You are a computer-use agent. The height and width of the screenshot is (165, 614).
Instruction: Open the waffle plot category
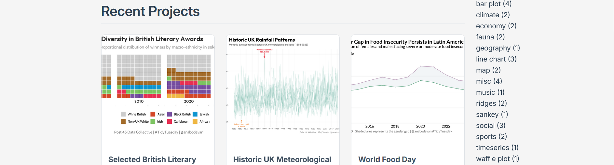(497, 159)
